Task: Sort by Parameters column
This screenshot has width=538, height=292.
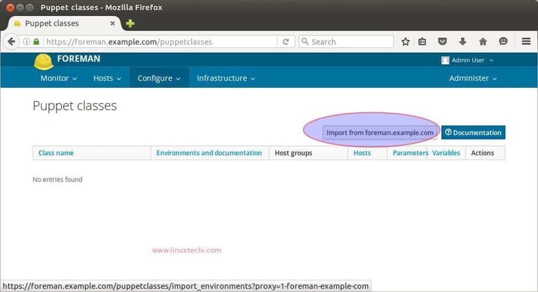Action: click(410, 153)
